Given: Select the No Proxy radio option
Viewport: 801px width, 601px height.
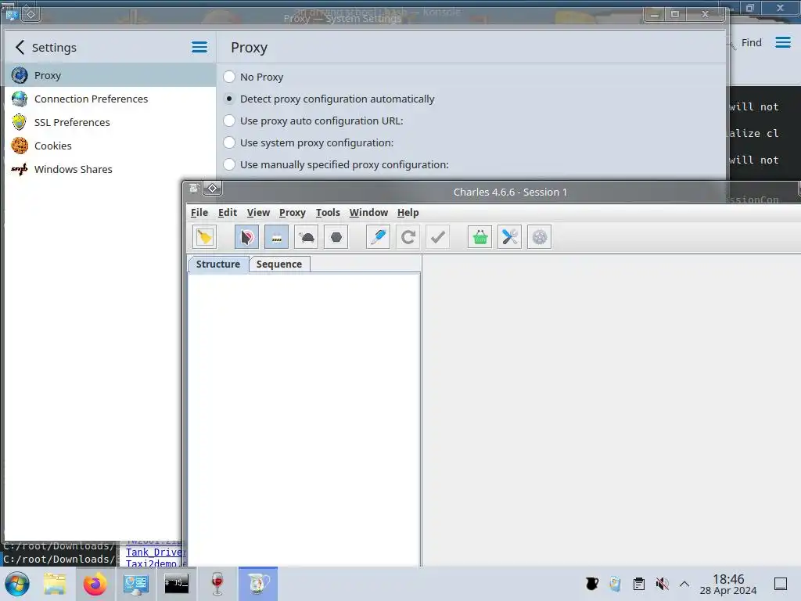Looking at the screenshot, I should [x=253, y=77].
